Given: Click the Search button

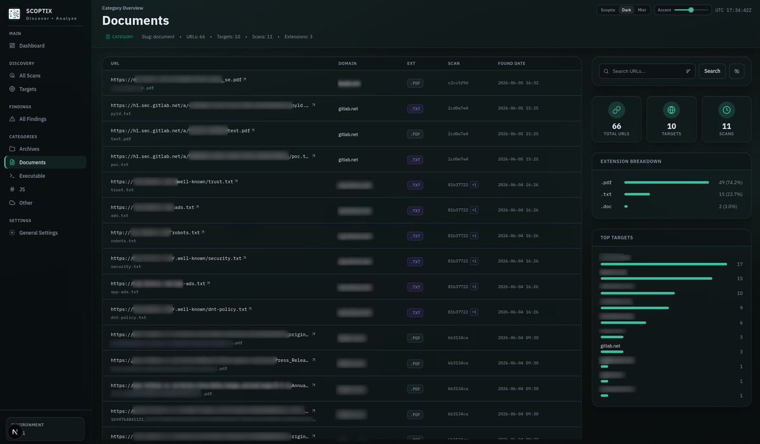Looking at the screenshot, I should point(712,71).
